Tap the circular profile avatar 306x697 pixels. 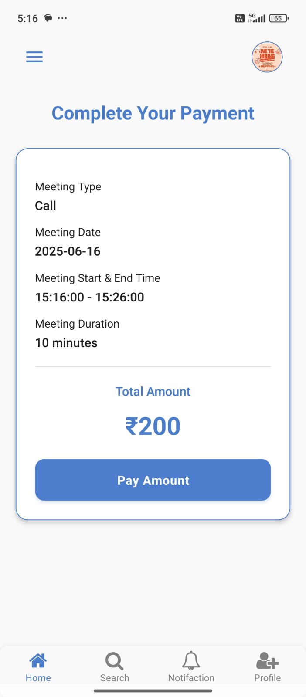pos(267,57)
